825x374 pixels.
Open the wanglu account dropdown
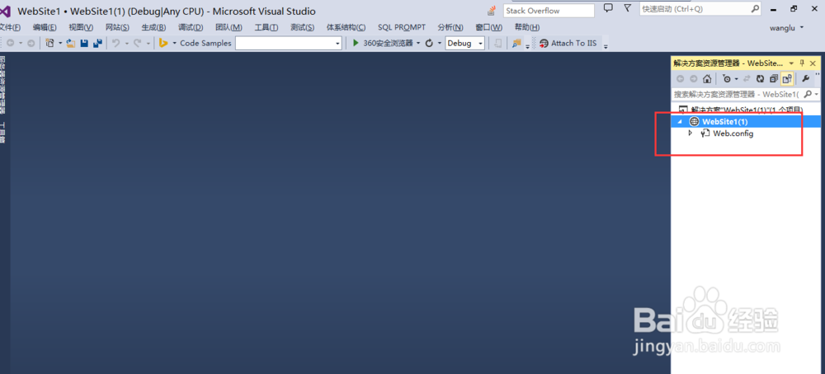[787, 27]
